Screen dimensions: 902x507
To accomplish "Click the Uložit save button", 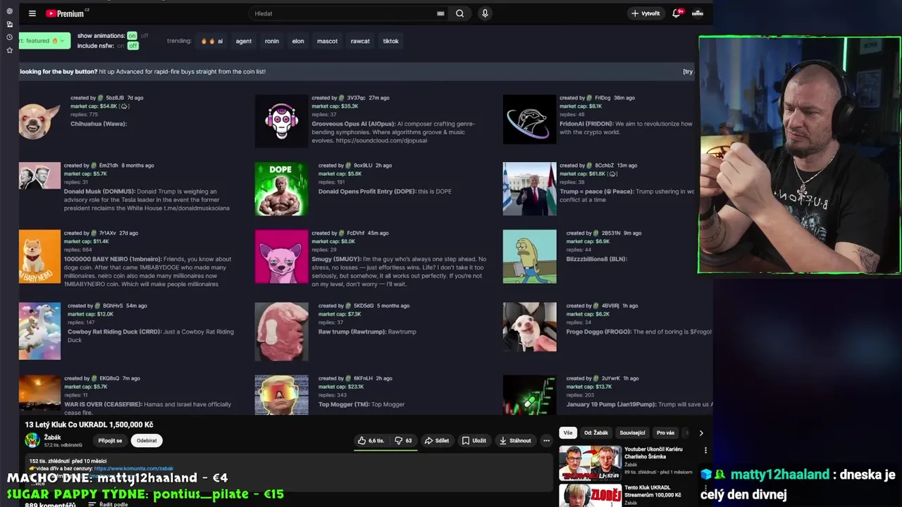I will click(474, 441).
